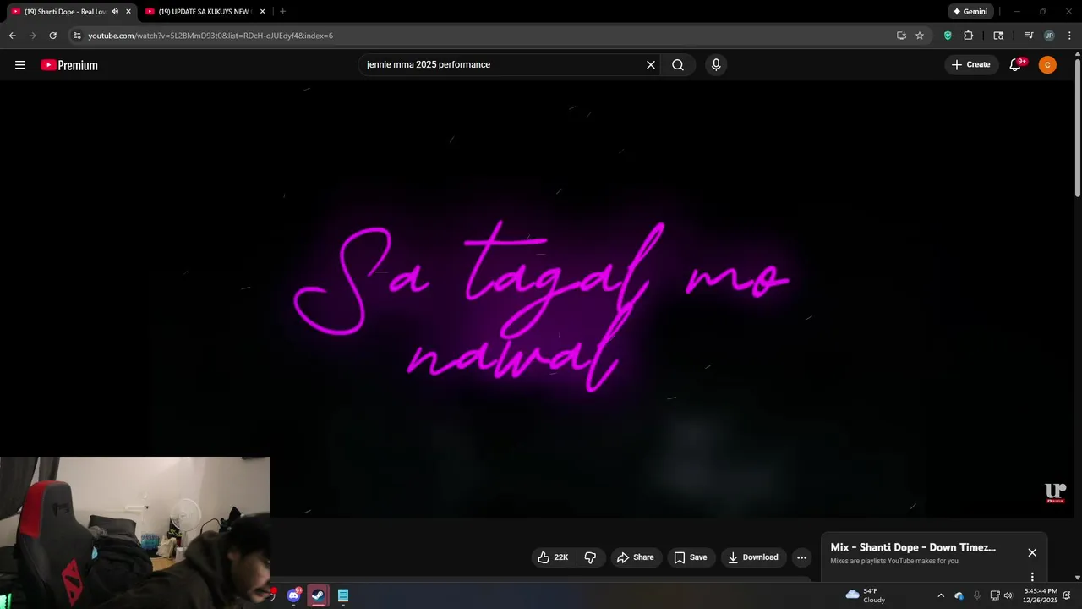The width and height of the screenshot is (1082, 609).
Task: Open more actions ellipsis below video
Action: pyautogui.click(x=801, y=557)
